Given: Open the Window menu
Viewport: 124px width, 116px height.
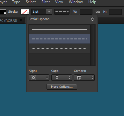Looking at the screenshot, I should click(x=76, y=2).
